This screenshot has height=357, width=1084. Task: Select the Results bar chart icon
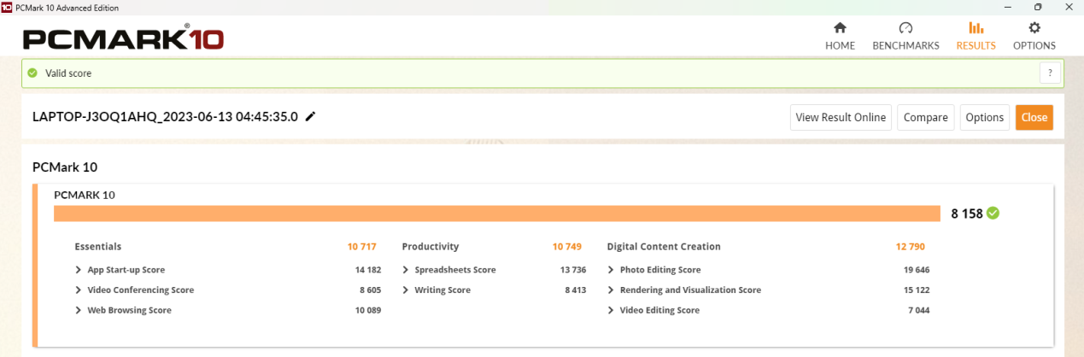[976, 28]
